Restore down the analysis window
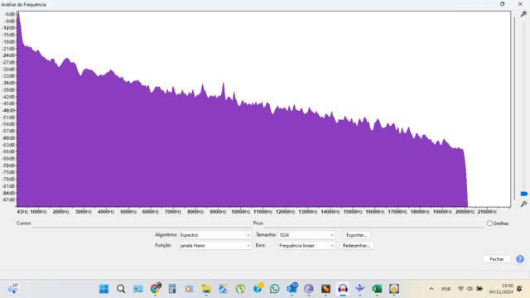The height and width of the screenshot is (298, 530). [x=503, y=4]
